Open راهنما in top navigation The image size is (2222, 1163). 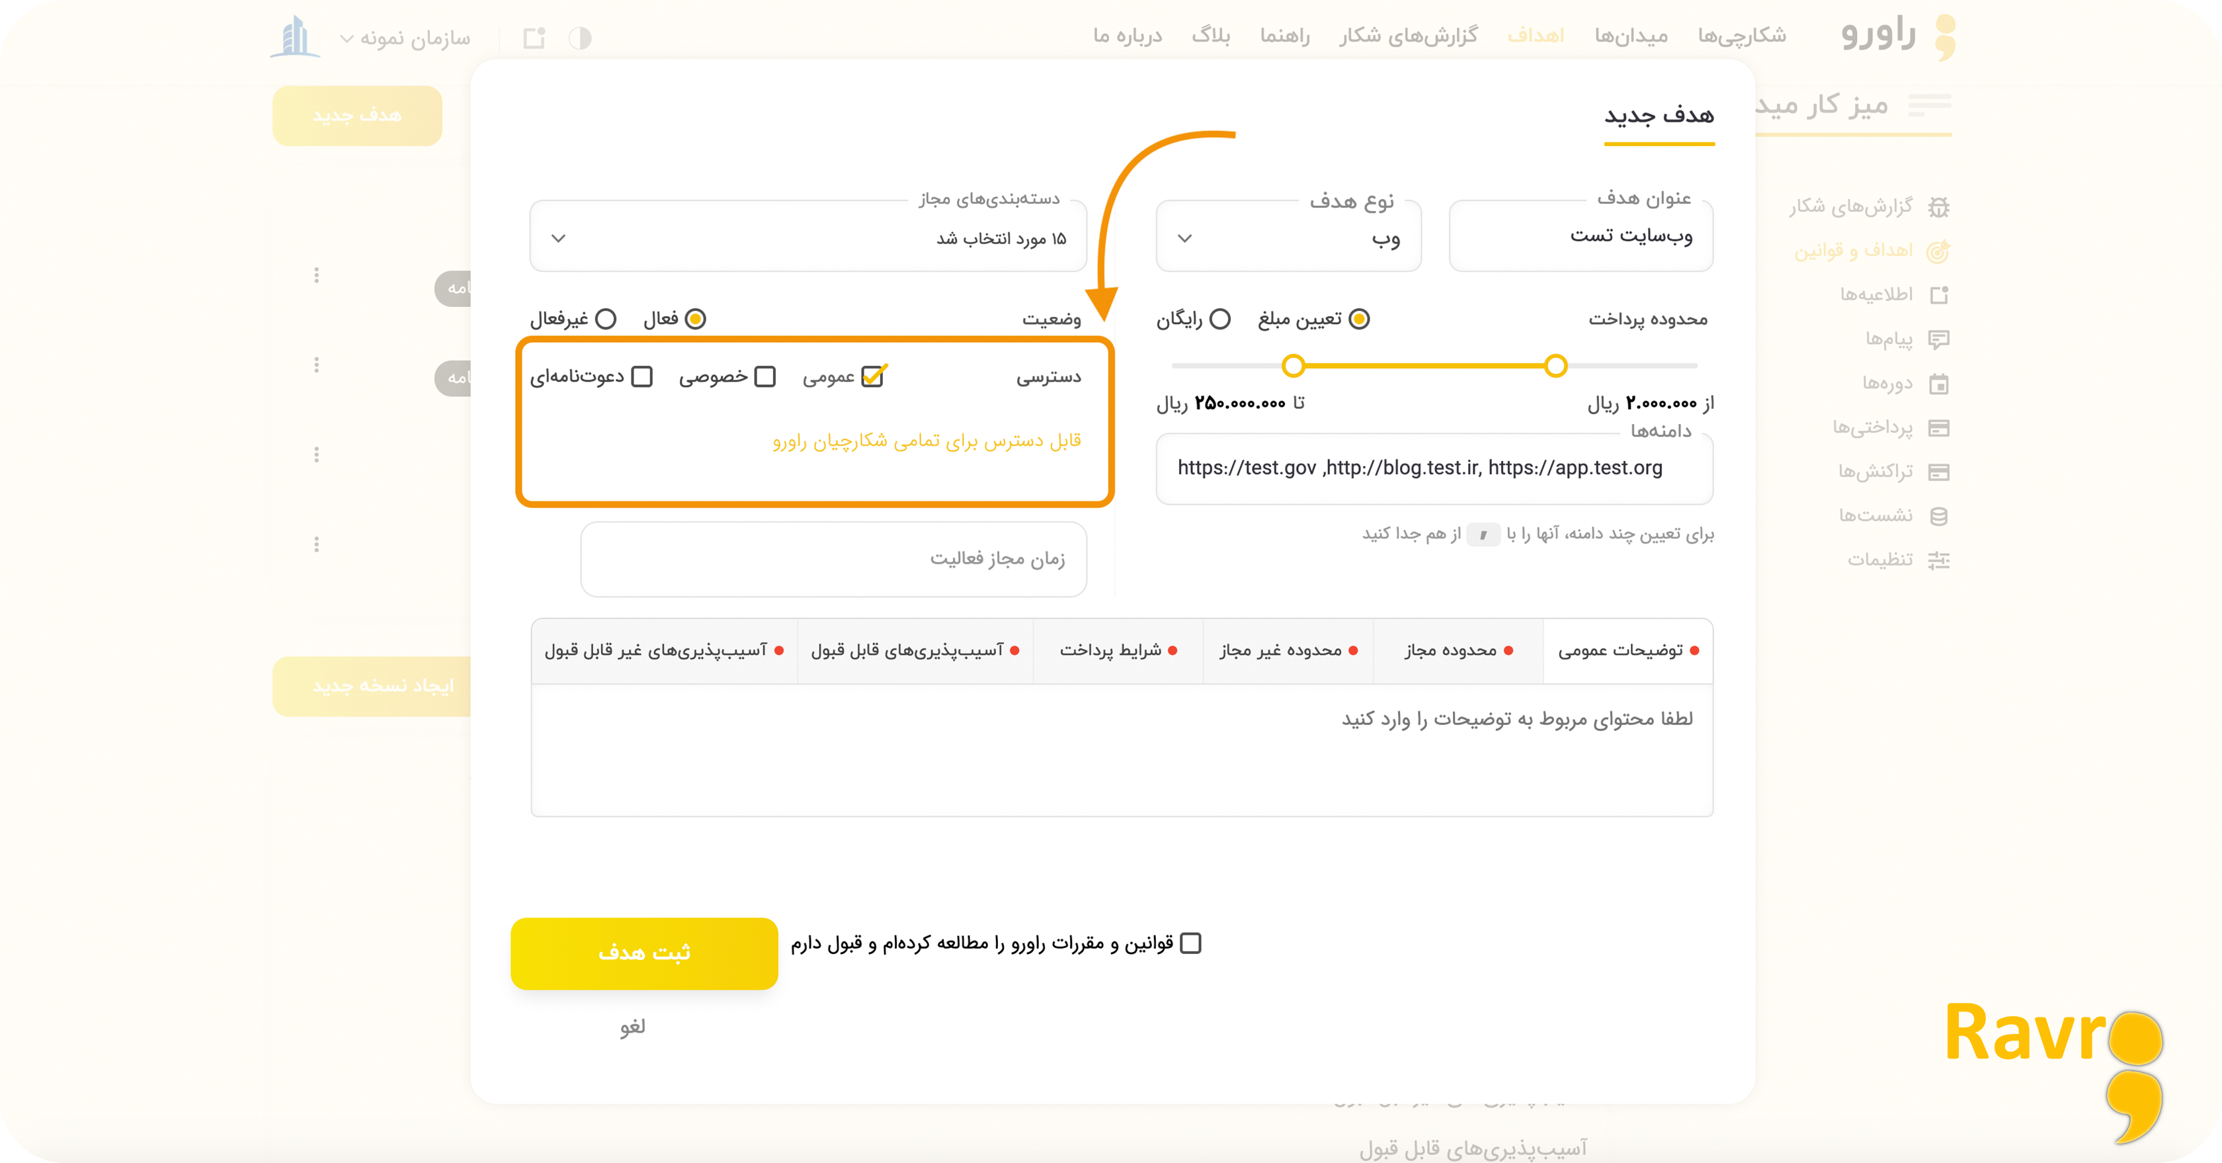[1284, 36]
